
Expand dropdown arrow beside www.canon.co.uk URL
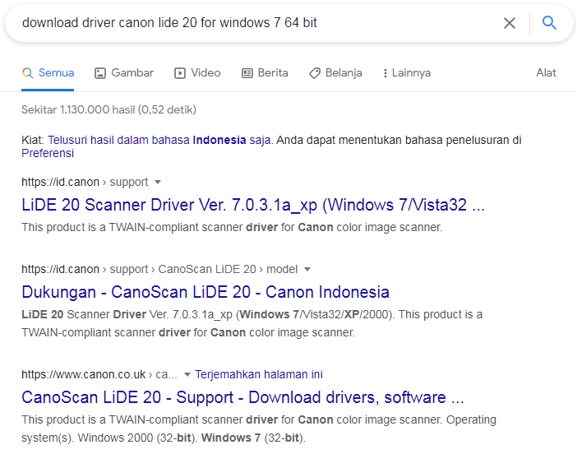(x=187, y=374)
